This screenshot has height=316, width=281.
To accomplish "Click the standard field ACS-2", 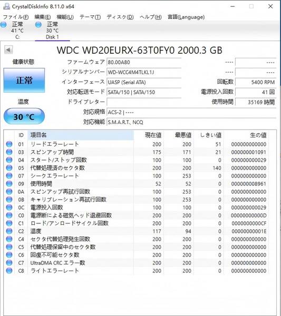I will click(x=191, y=112).
